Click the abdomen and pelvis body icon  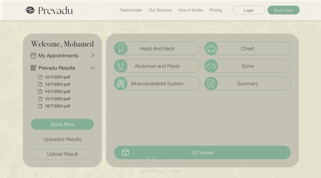[121, 66]
